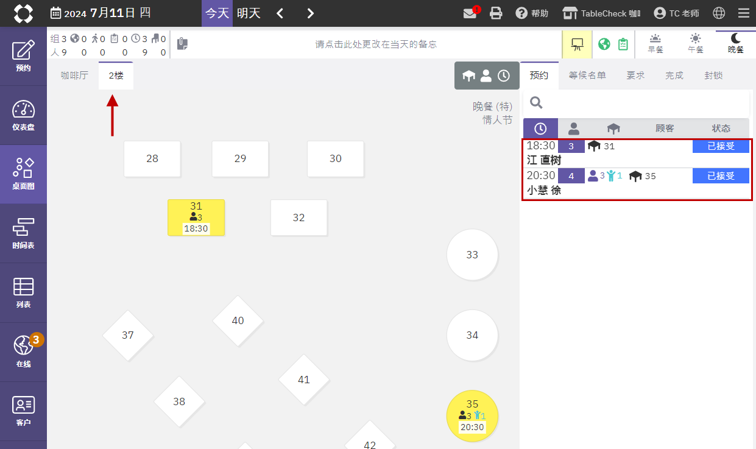Open the TC 老师 user account menu
Image resolution: width=756 pixels, height=449 pixels.
(x=676, y=13)
